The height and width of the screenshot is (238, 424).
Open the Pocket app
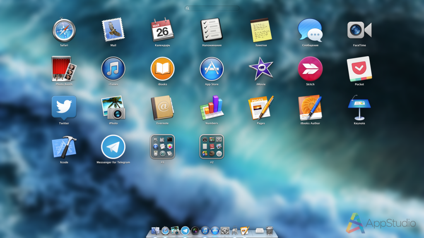click(x=359, y=69)
